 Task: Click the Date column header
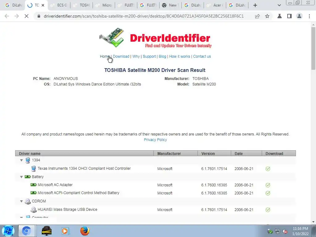point(246,153)
